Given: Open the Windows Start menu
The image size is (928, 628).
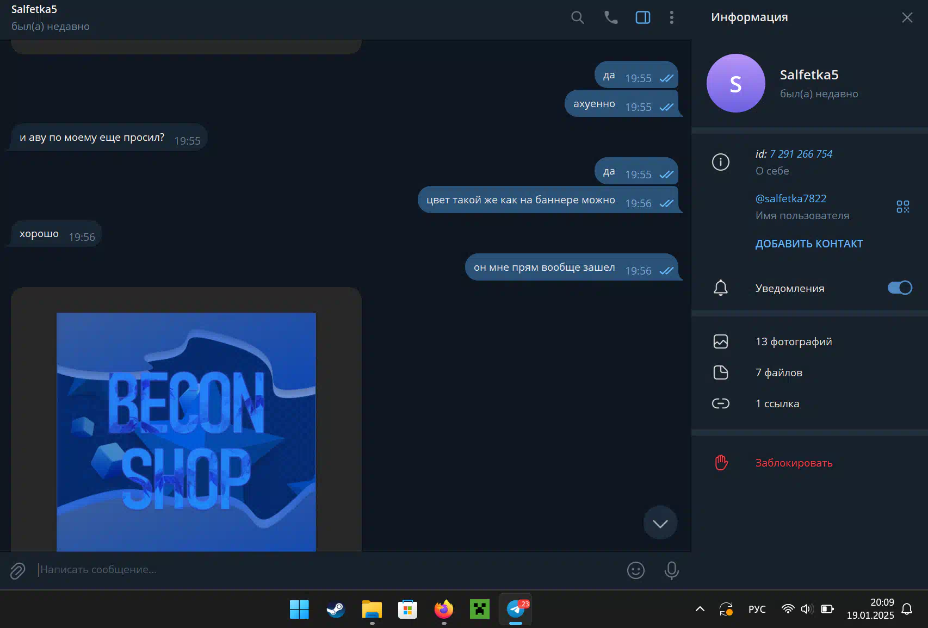Looking at the screenshot, I should pos(299,610).
